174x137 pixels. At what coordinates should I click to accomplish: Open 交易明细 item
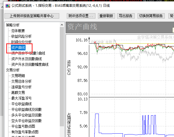click(x=18, y=76)
